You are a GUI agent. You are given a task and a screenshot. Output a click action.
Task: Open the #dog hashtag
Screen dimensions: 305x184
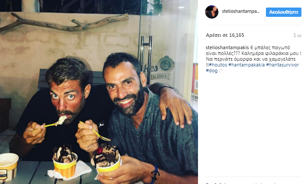(x=212, y=70)
